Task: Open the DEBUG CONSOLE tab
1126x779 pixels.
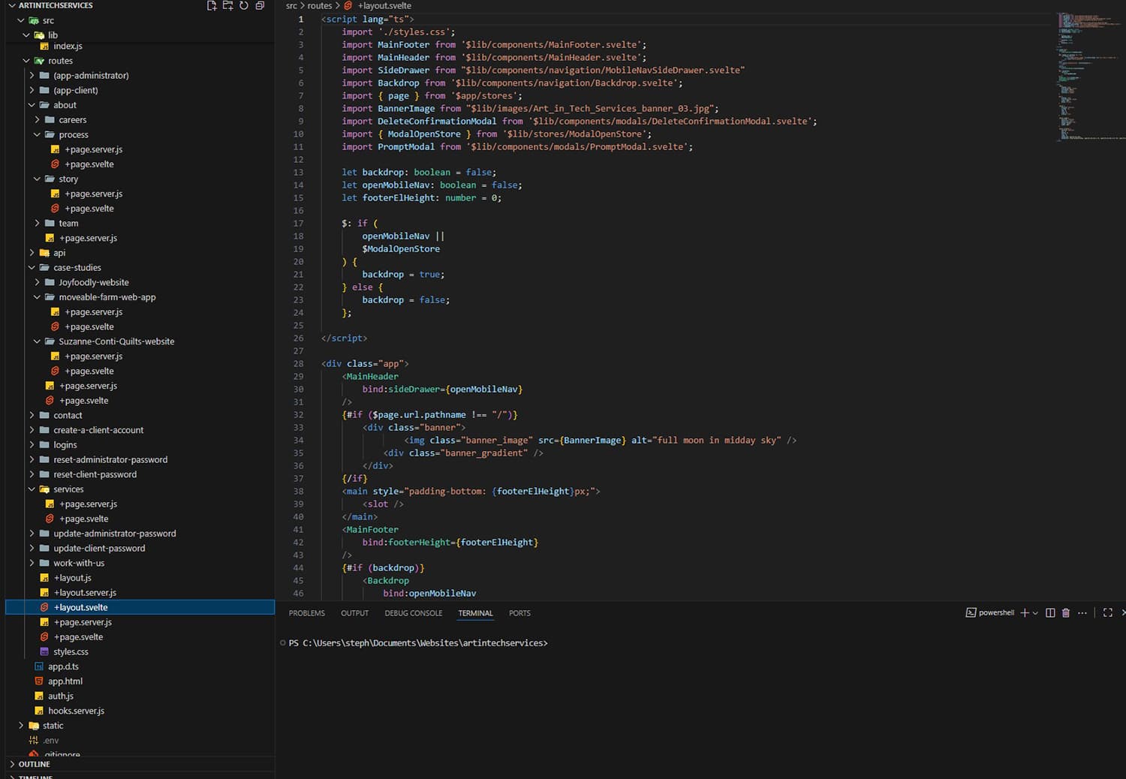Action: coord(414,613)
